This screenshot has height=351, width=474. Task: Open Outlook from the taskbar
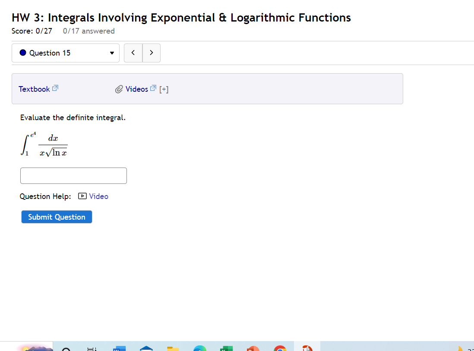pos(146,348)
